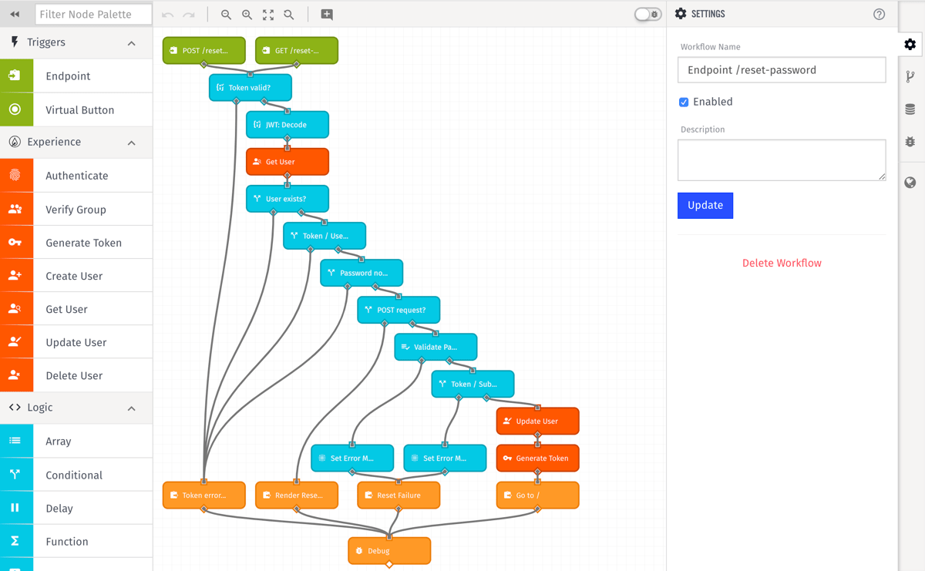
Task: Click the Filter Node Palette field
Action: pyautogui.click(x=93, y=14)
